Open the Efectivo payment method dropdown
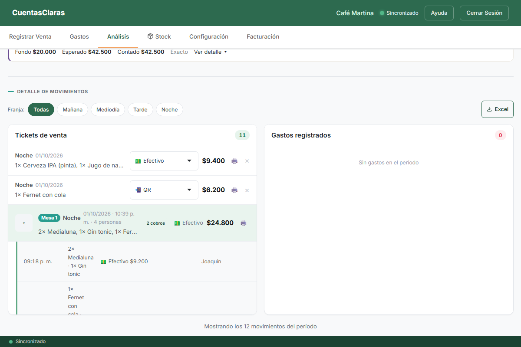Image resolution: width=521 pixels, height=347 pixels. [x=164, y=161]
